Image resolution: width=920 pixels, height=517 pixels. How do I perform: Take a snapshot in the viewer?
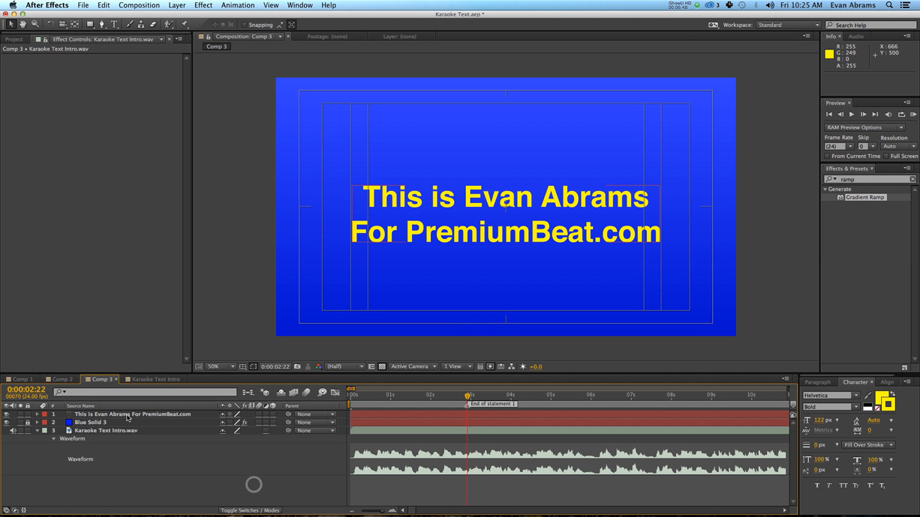coord(297,366)
